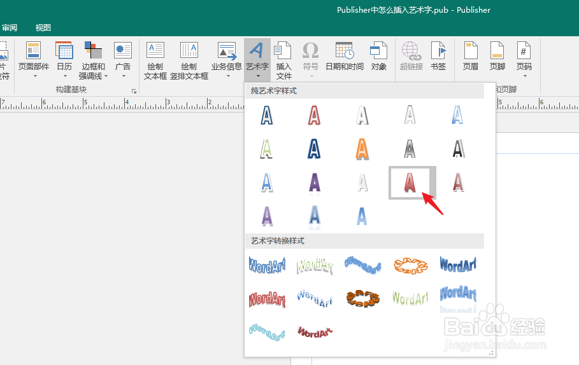Add a 页眉 header
Viewport: 579px width, 365px height.
point(471,55)
